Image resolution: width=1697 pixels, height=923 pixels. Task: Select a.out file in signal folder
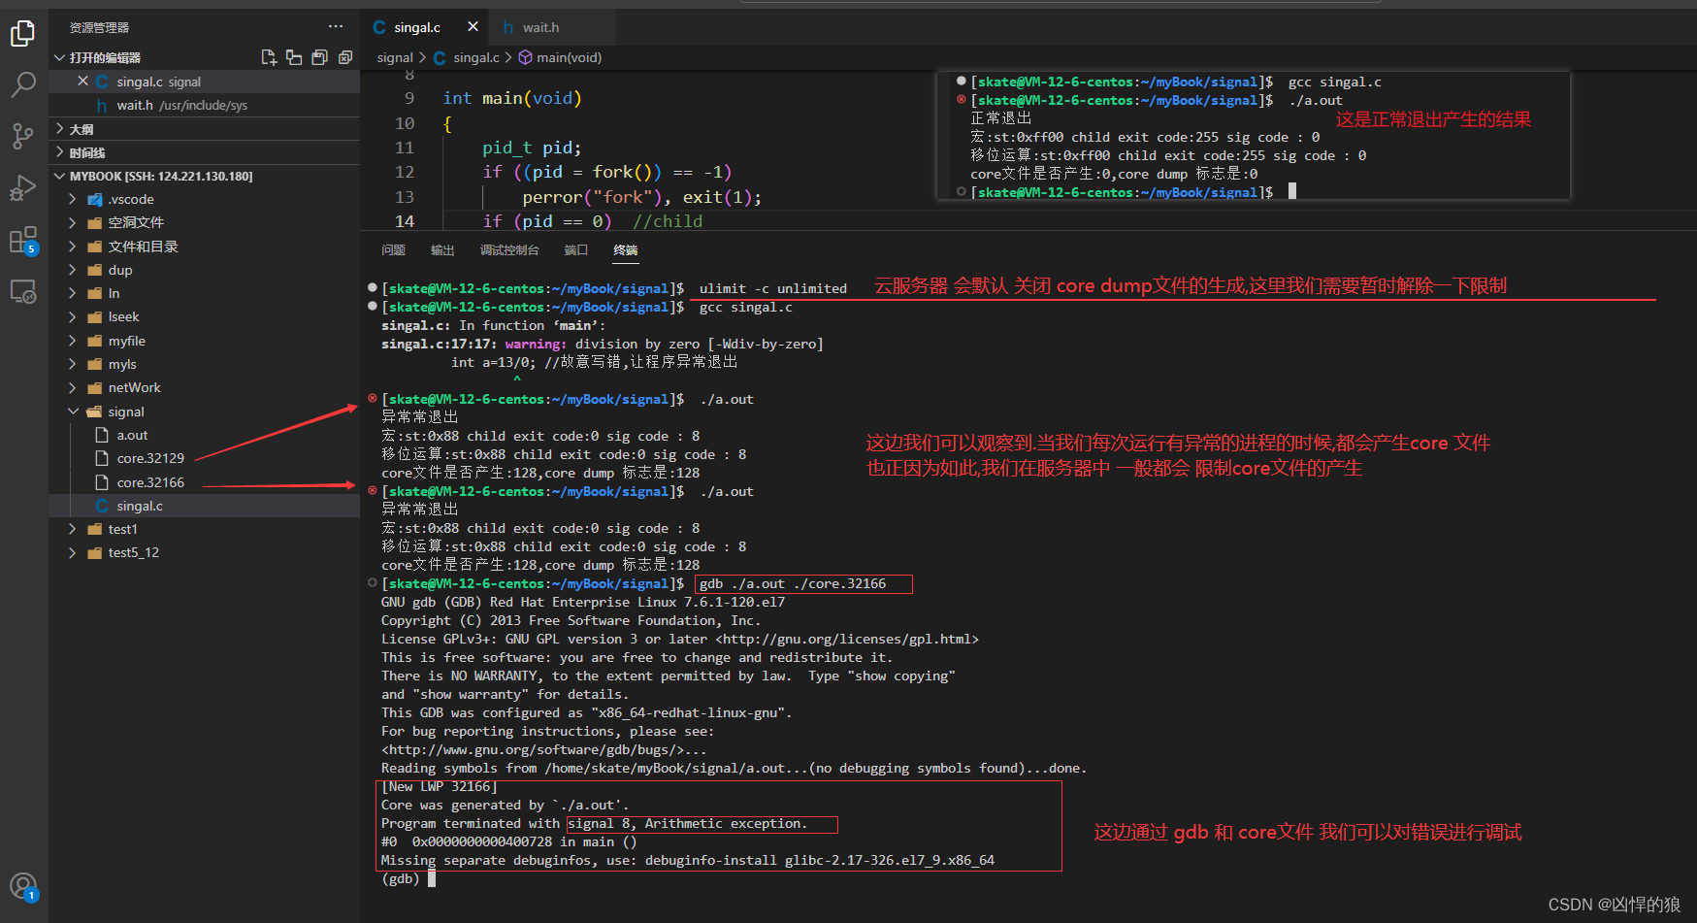[x=132, y=435]
